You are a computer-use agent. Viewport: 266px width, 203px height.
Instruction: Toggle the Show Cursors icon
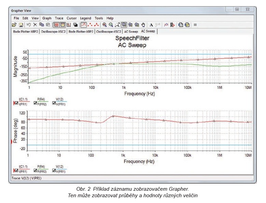[x=69, y=25]
